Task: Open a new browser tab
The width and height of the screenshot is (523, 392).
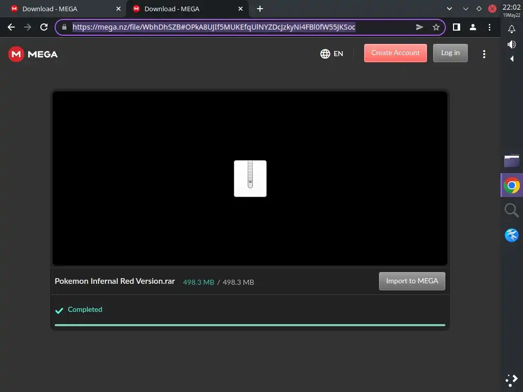Action: 260,9
